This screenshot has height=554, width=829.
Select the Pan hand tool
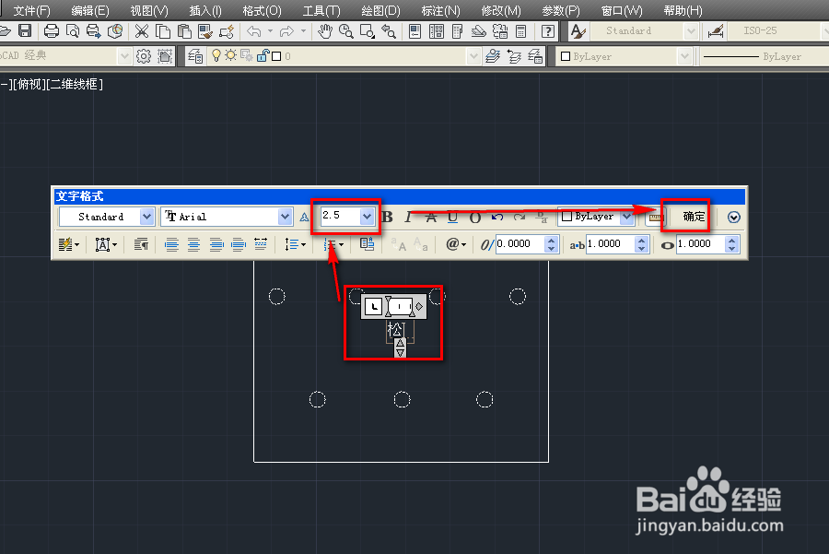(x=324, y=31)
